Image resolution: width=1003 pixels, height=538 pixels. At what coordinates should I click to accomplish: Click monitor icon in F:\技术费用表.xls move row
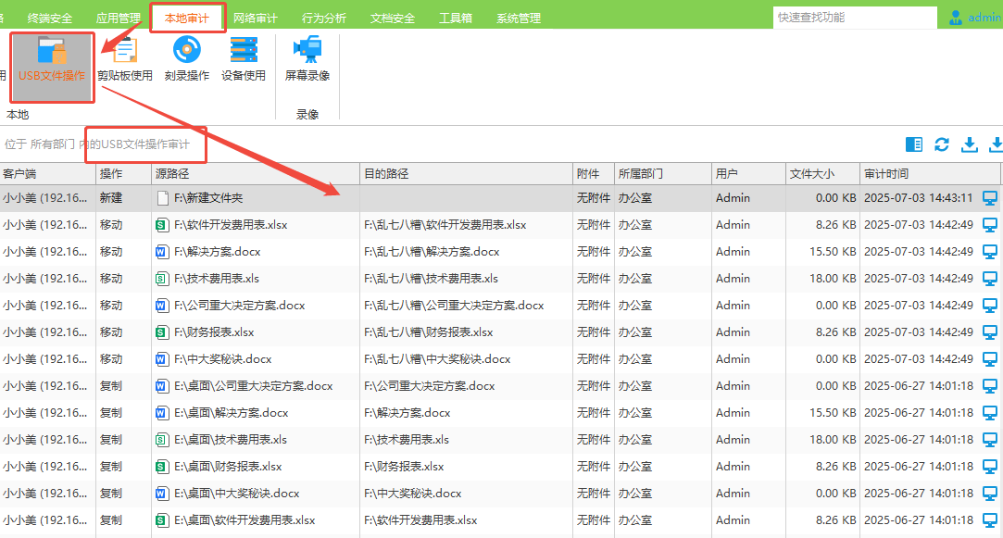tap(989, 279)
